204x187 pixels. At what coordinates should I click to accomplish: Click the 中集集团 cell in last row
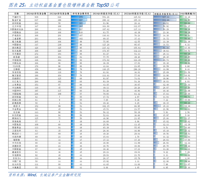[x=17, y=167]
